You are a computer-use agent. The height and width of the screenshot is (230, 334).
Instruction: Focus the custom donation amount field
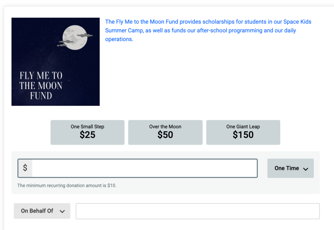[x=144, y=168]
